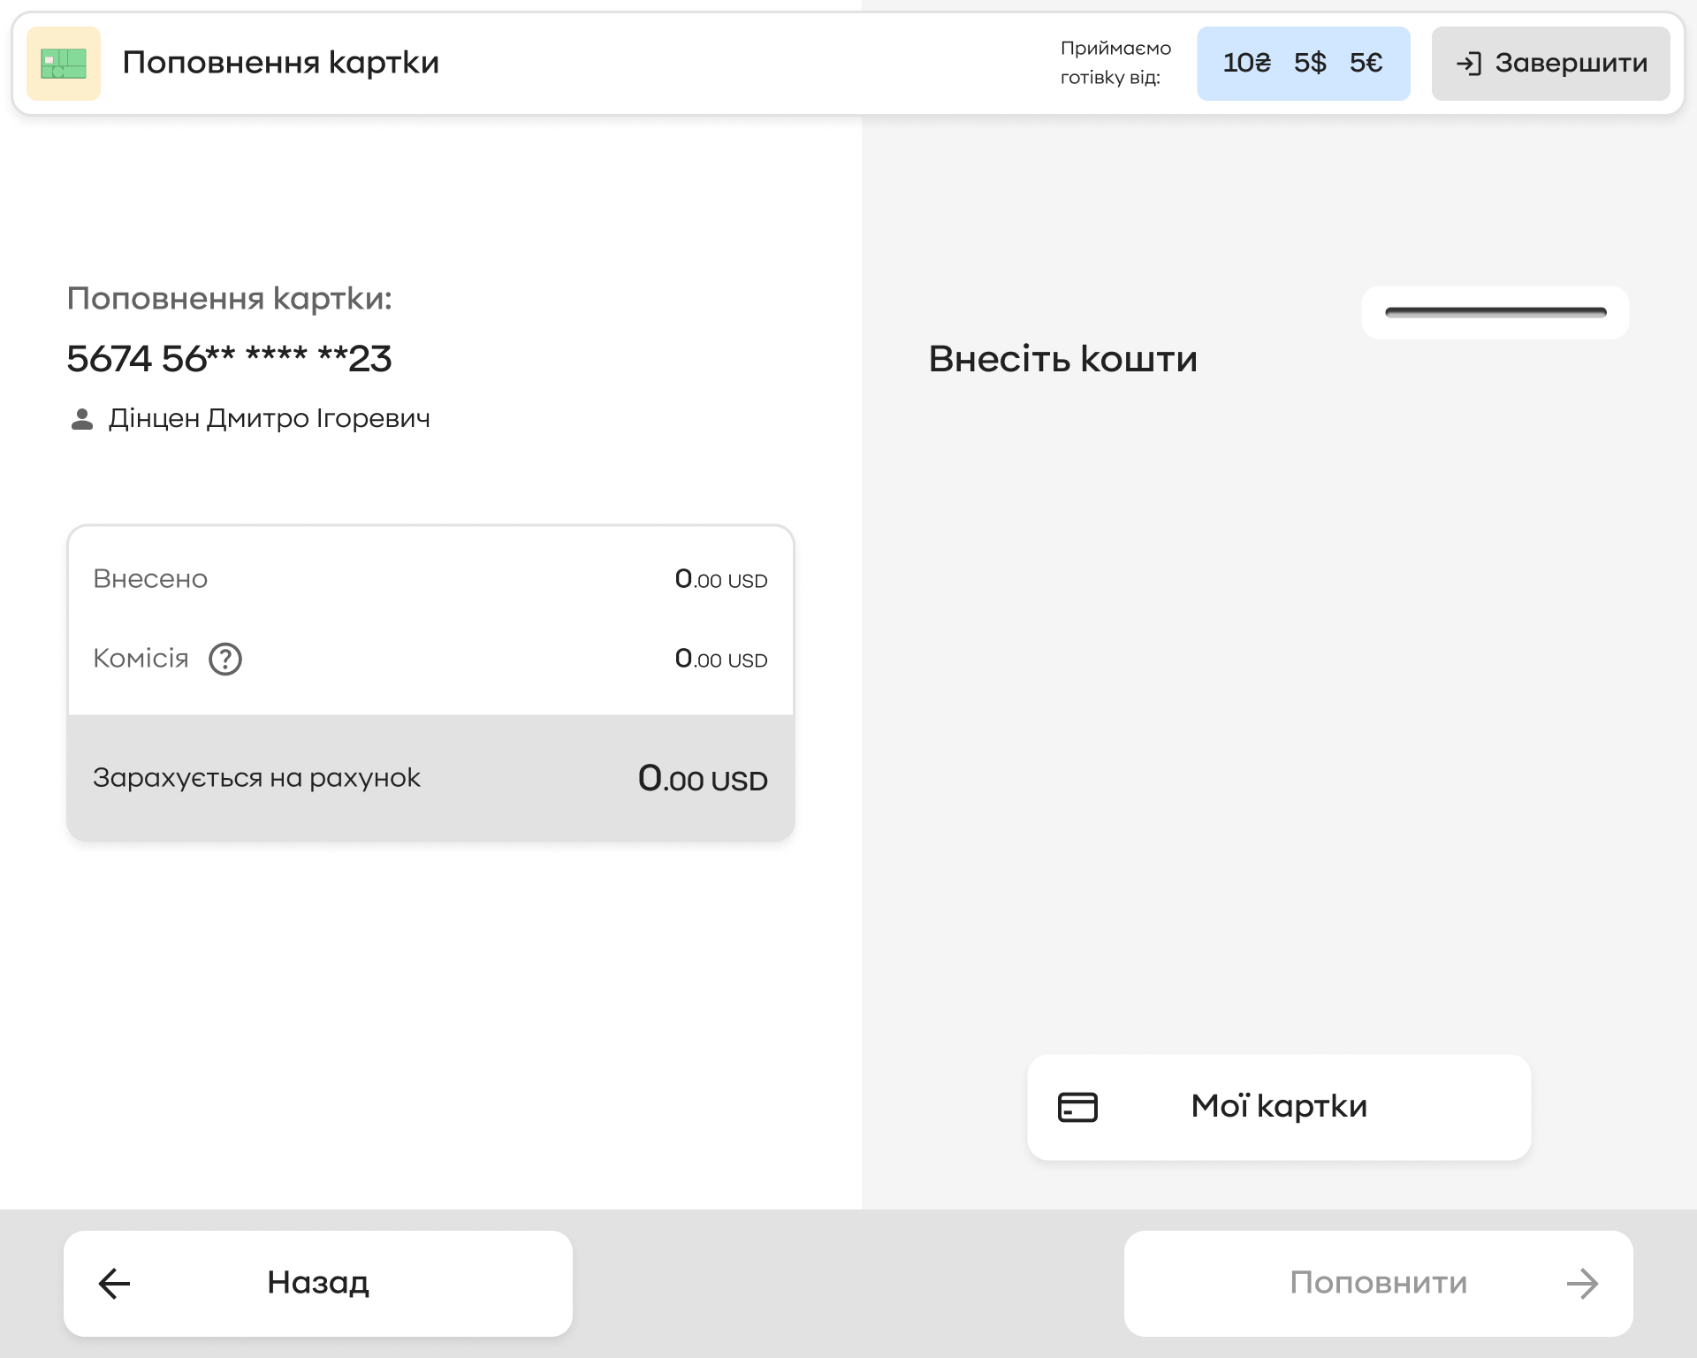Click the Внесіть кошти heading
The height and width of the screenshot is (1358, 1697).
[x=1062, y=359]
